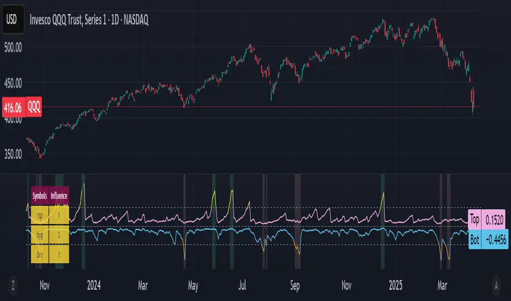This screenshot has height=301, width=511.
Task: Click the red QQQ symbol price tag
Action: (34, 106)
